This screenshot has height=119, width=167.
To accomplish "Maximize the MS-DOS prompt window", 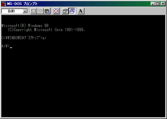I will tap(158, 4).
